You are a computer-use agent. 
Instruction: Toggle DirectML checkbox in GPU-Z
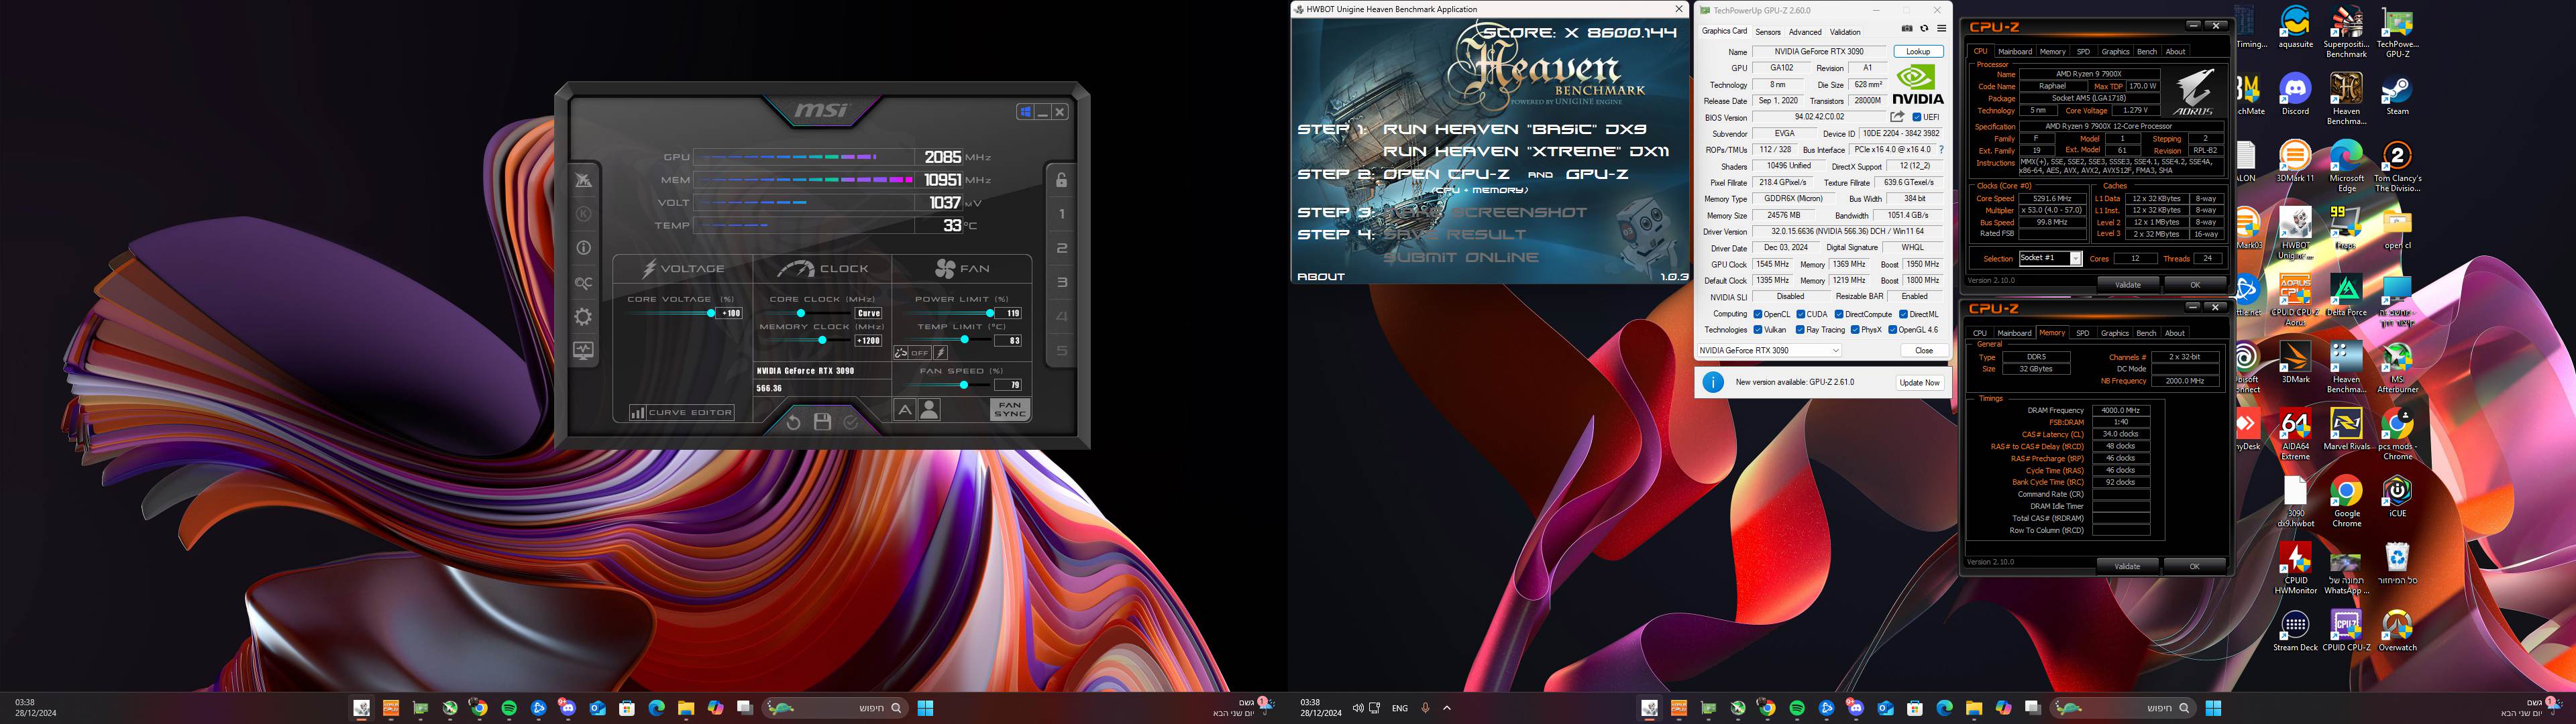pos(1904,314)
